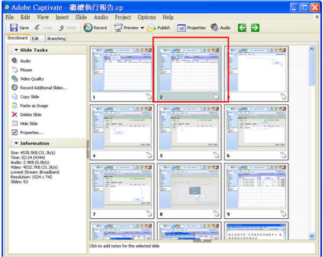Click mouse icon on slide 8

point(216,213)
